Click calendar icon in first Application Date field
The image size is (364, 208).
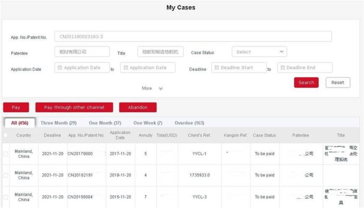coord(60,68)
